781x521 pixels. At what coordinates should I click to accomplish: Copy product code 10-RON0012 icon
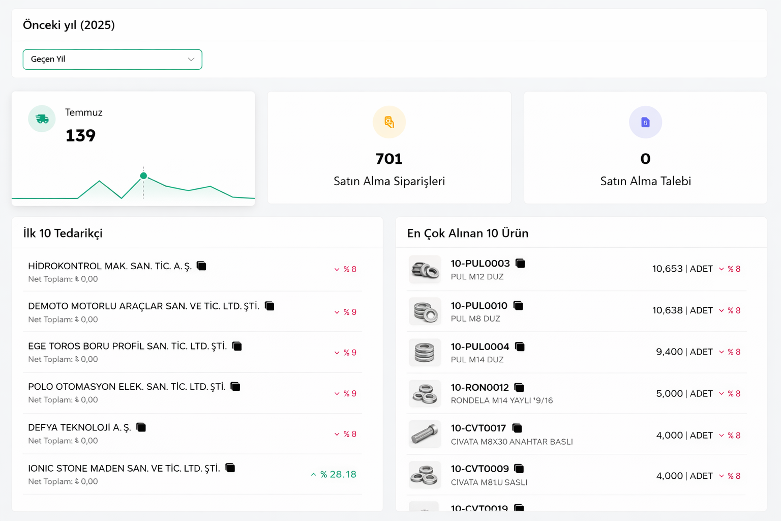coord(519,388)
